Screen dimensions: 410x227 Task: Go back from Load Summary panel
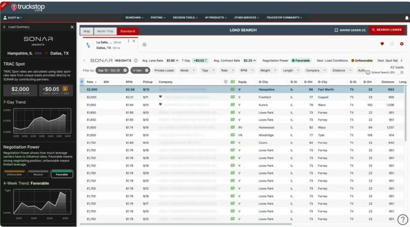4,27
